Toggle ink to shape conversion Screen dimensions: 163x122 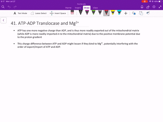click(x=141, y=13)
